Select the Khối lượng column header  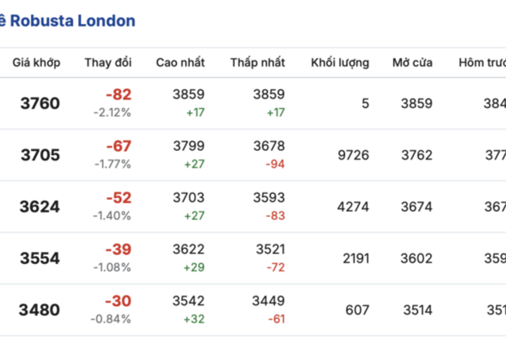pyautogui.click(x=339, y=62)
